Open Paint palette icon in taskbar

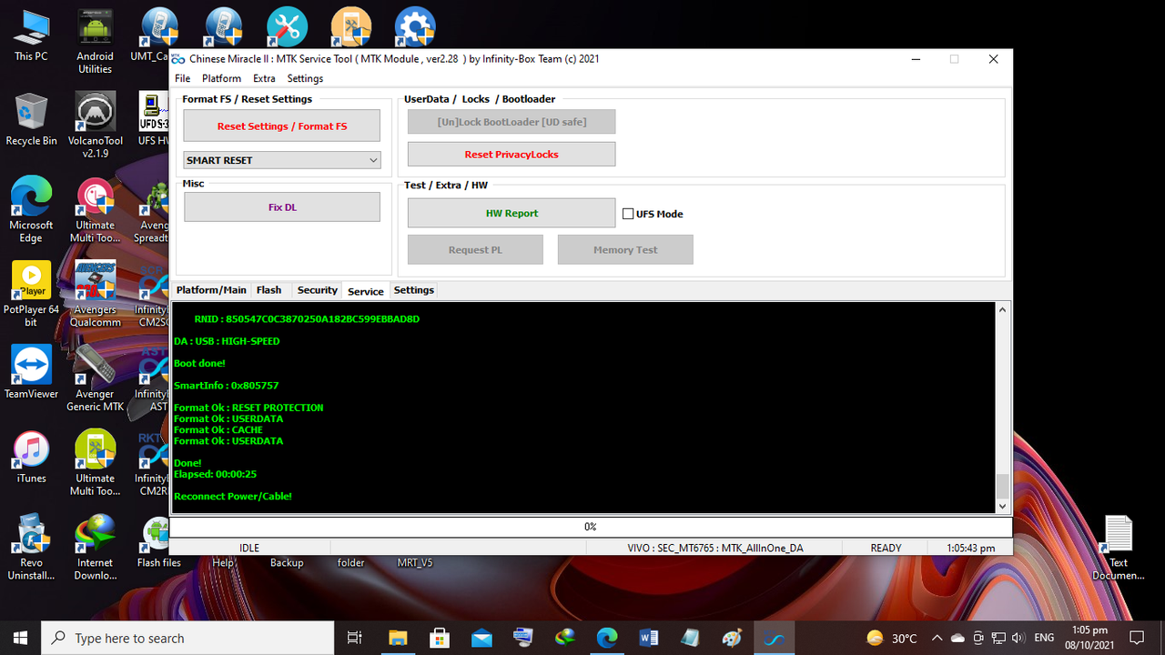732,638
